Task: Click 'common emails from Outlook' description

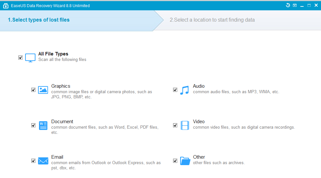Action: 106,165
